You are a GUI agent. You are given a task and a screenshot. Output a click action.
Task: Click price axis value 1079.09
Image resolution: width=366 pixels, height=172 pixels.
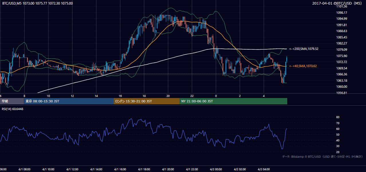[342, 50]
